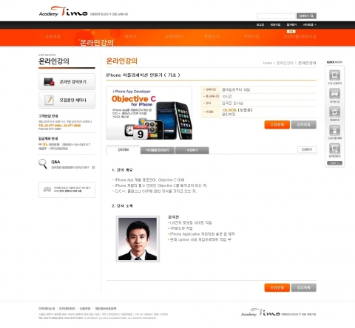Click the notepad pencil icon in sidebar
Viewport: 355px width, 328px height.
pos(49,100)
